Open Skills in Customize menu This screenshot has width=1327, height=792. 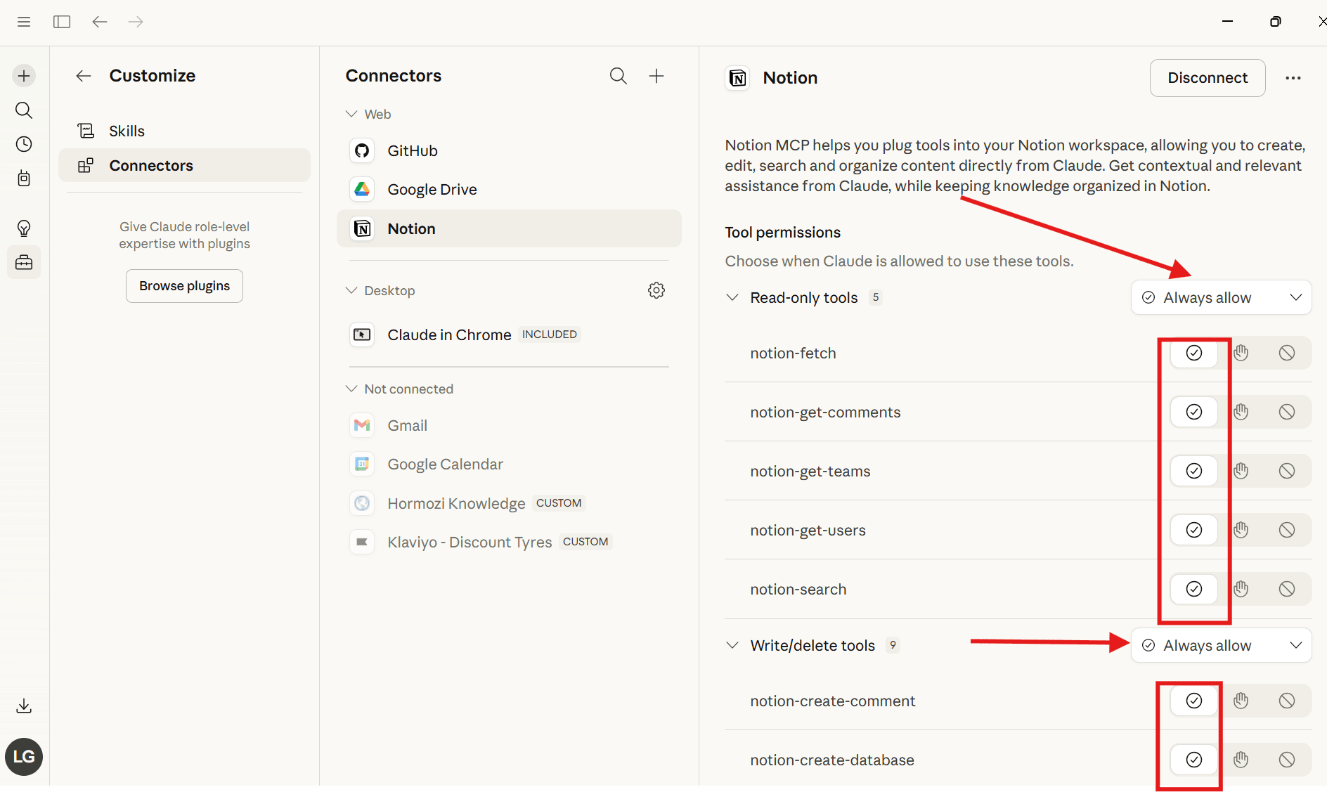pos(184,131)
